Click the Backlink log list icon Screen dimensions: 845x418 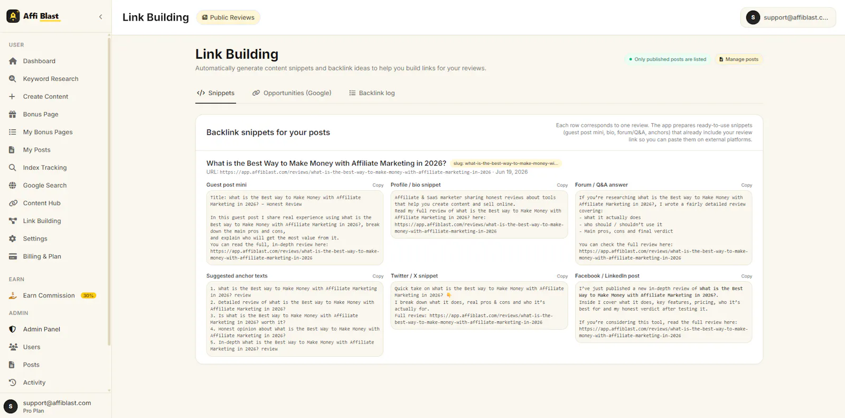pyautogui.click(x=352, y=93)
